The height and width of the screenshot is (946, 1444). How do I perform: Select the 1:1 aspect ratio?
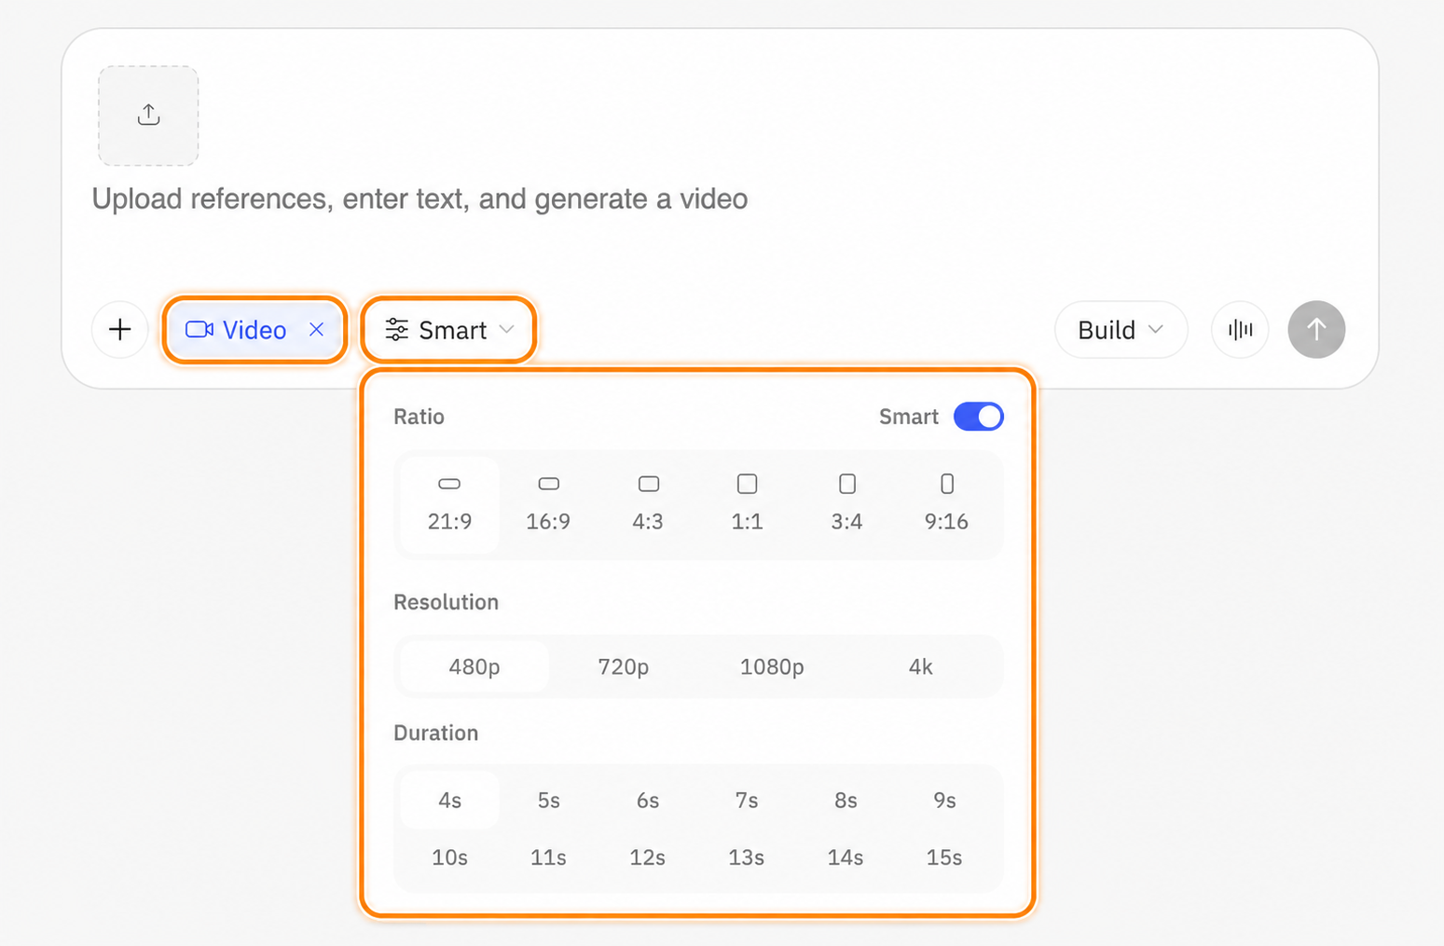pyautogui.click(x=747, y=504)
